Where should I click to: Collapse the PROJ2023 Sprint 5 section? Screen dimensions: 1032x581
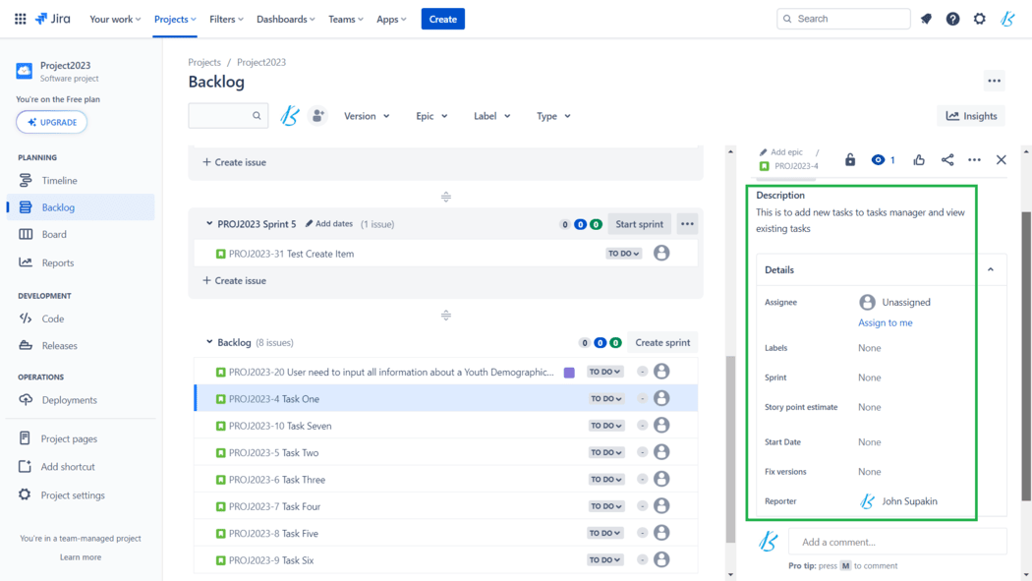(209, 224)
